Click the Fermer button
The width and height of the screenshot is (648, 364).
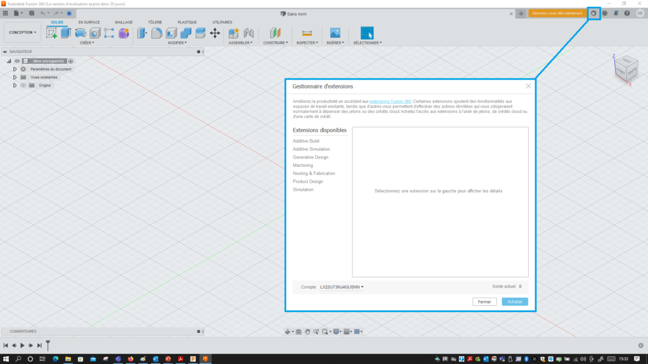(484, 302)
